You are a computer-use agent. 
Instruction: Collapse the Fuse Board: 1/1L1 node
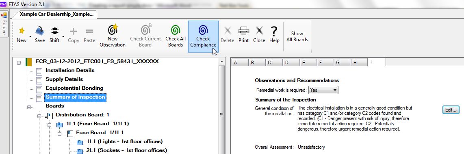(x=59, y=134)
